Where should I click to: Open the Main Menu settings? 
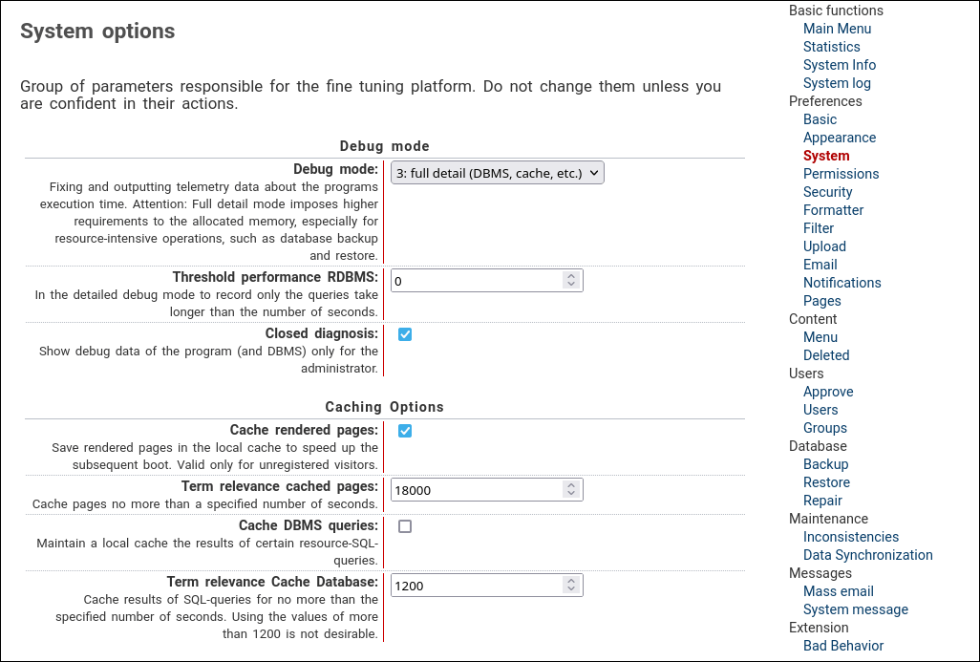pos(837,29)
